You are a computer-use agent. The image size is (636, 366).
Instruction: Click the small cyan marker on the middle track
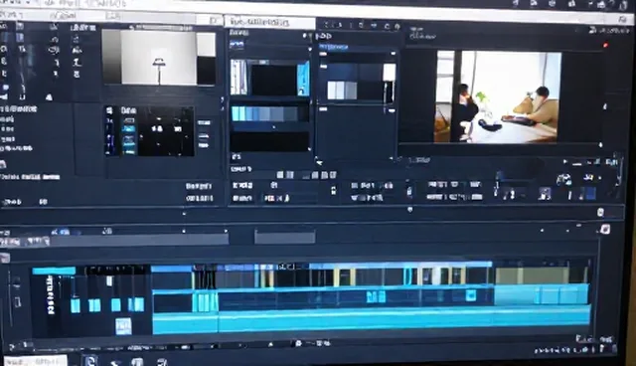tap(470, 295)
